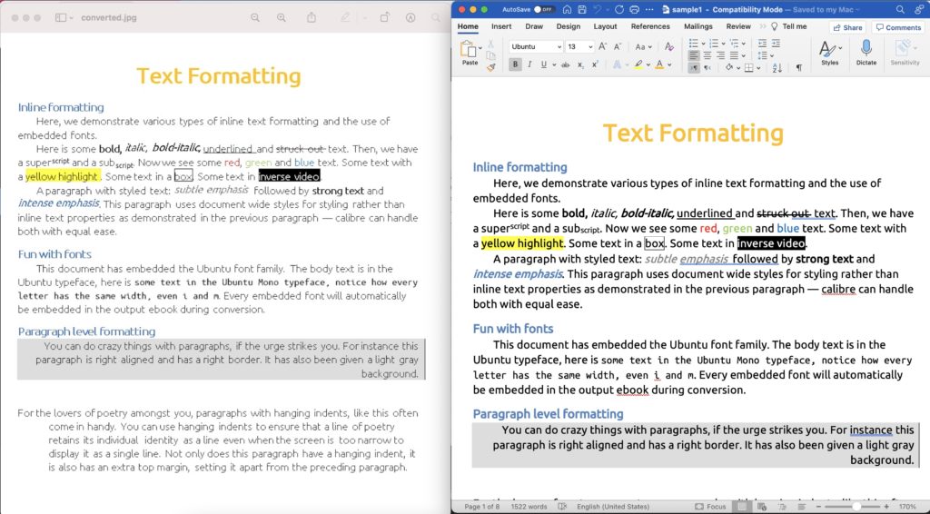Increase paragraph indent
Screen dimensions: 930x514
coord(776,44)
